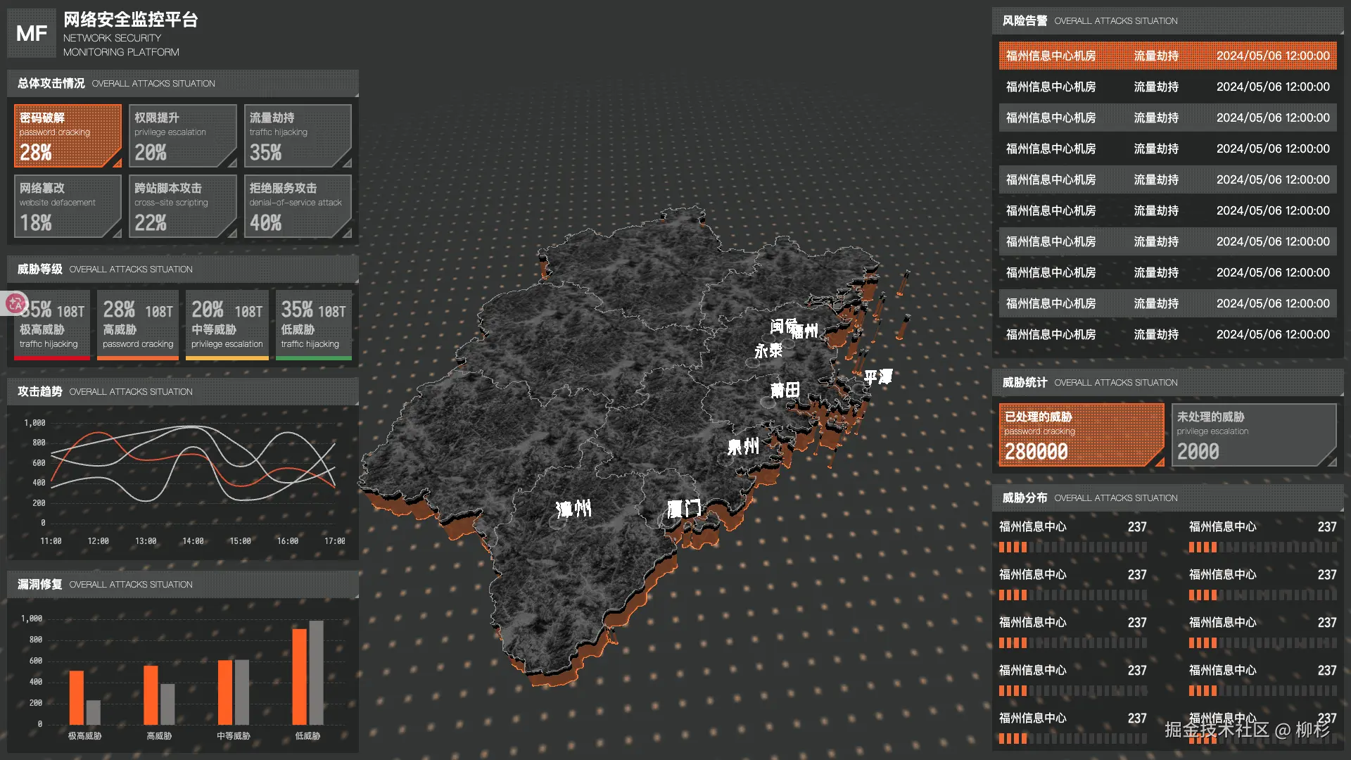Click the 永泰 label on map
The height and width of the screenshot is (760, 1351).
pyautogui.click(x=768, y=350)
